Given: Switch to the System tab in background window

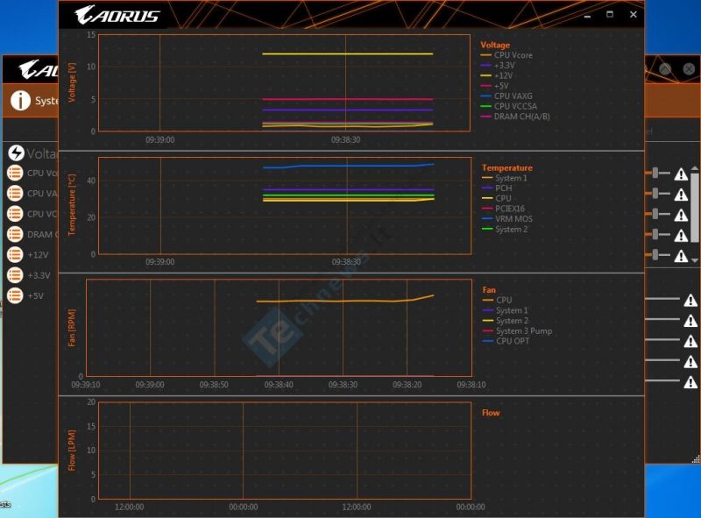Looking at the screenshot, I should pos(46,101).
